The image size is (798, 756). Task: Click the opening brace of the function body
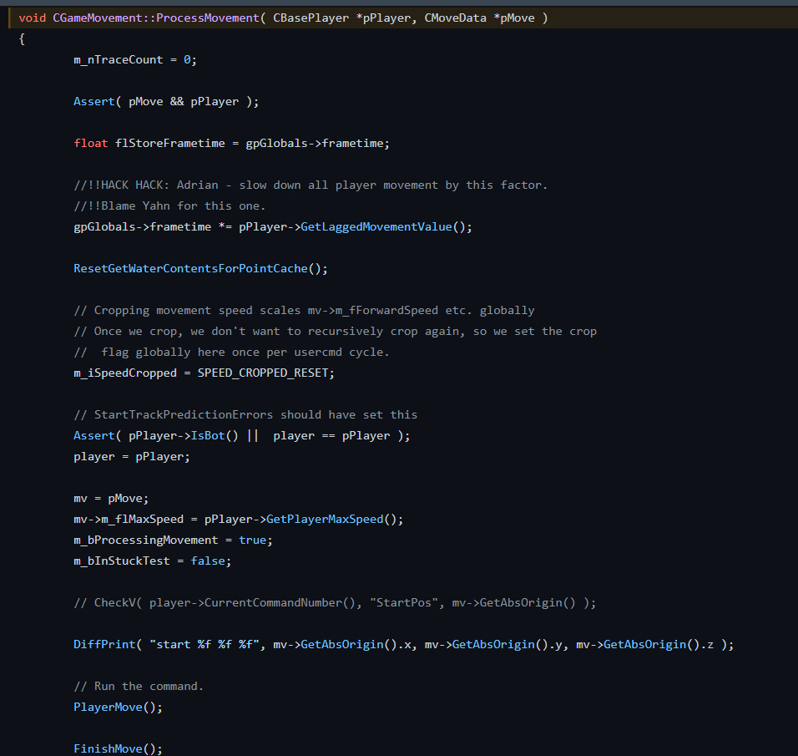coord(22,38)
